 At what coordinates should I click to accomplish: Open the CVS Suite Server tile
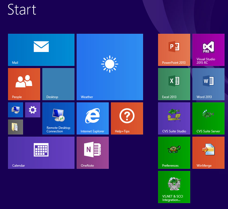point(208,118)
